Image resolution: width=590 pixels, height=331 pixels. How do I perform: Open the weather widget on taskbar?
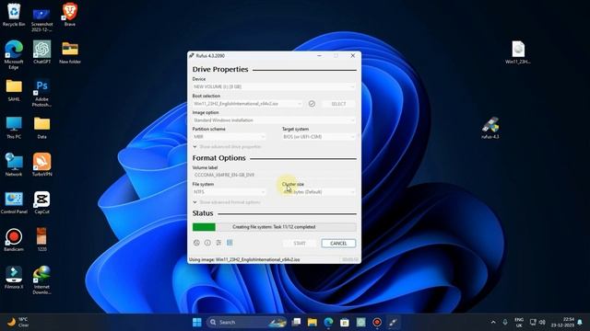18,322
